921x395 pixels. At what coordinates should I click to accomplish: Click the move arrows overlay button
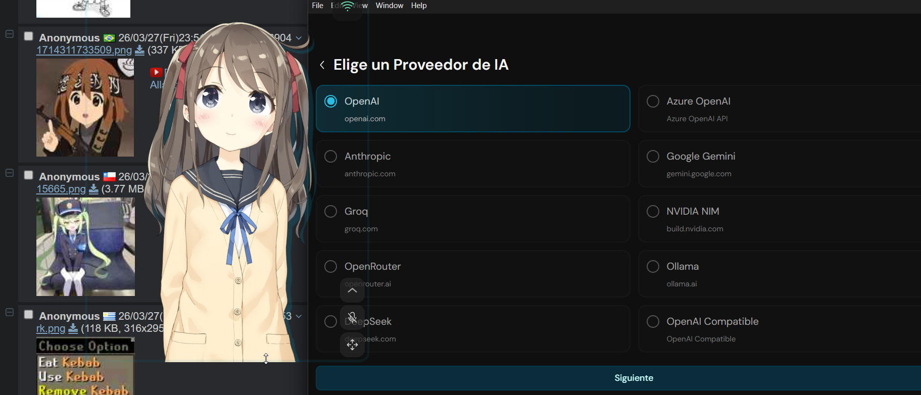(x=353, y=344)
